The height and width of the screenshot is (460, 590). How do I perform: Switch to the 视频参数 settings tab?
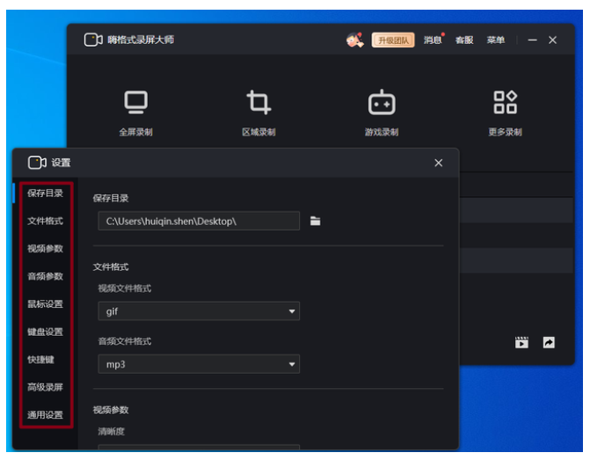click(x=45, y=249)
